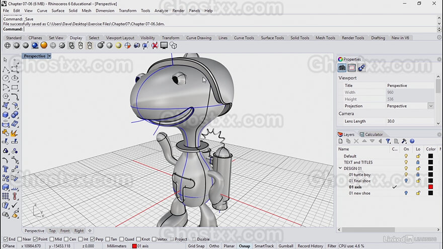Open the Analyze menu
This screenshot has height=249, width=443.
[x=161, y=11]
